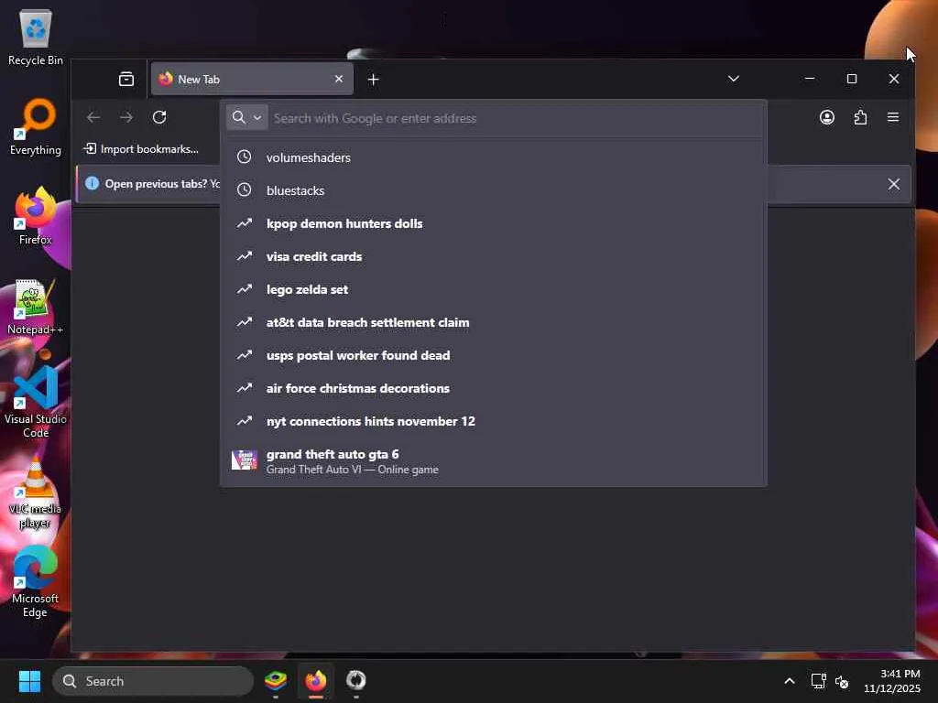Click the Firefox taskbar icon

click(316, 680)
